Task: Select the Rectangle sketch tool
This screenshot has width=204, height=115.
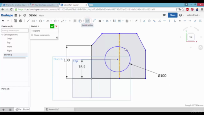Action: click(33, 21)
